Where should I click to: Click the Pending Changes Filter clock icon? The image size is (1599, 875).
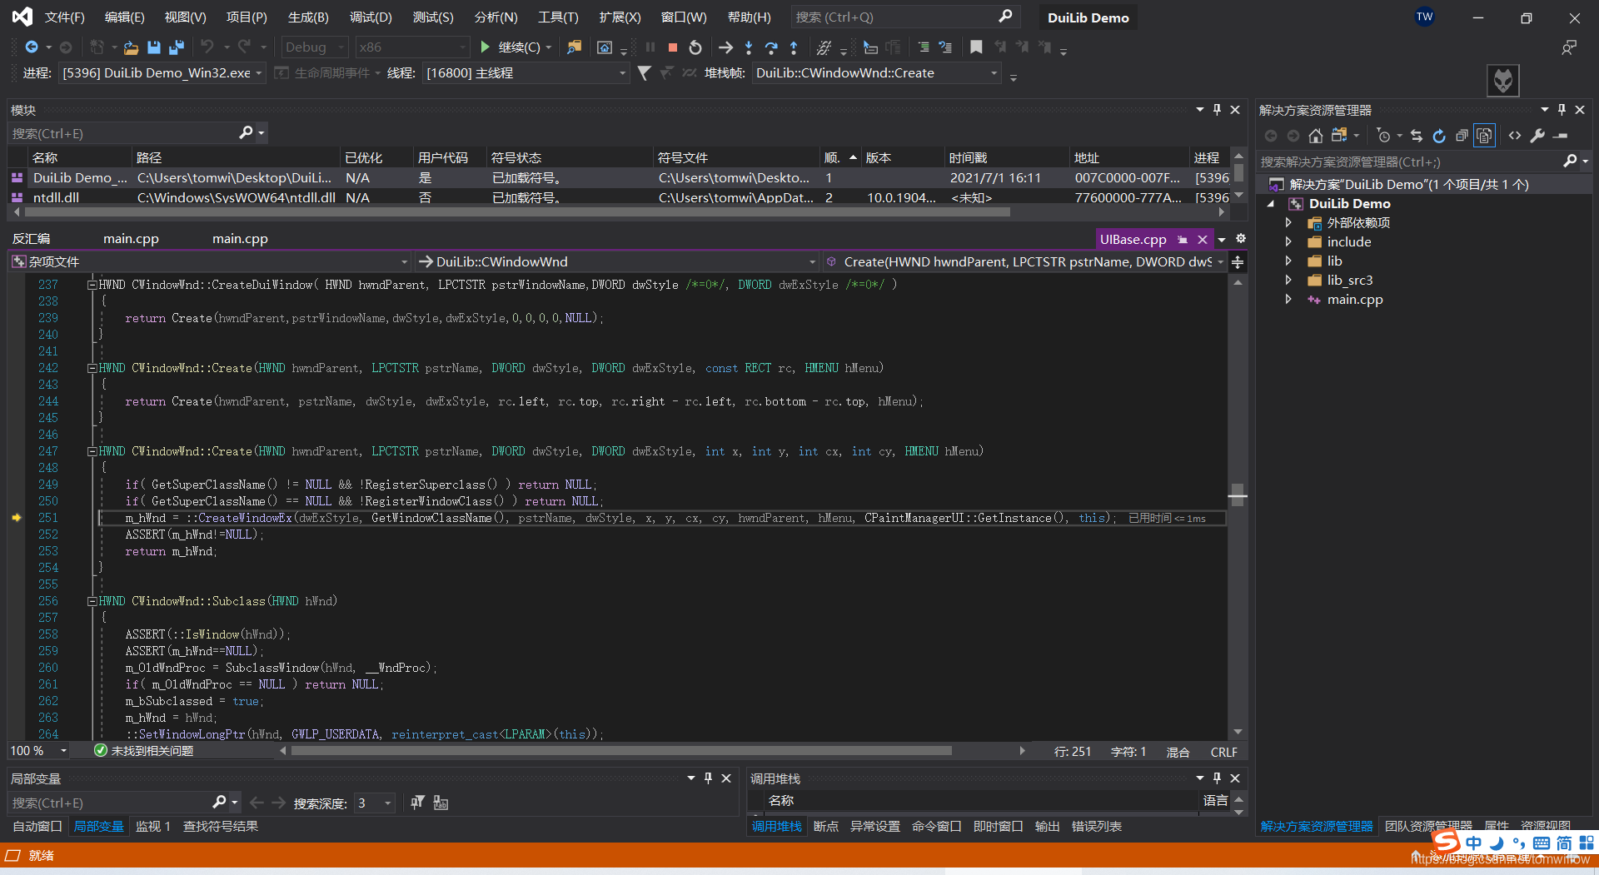coord(1384,136)
